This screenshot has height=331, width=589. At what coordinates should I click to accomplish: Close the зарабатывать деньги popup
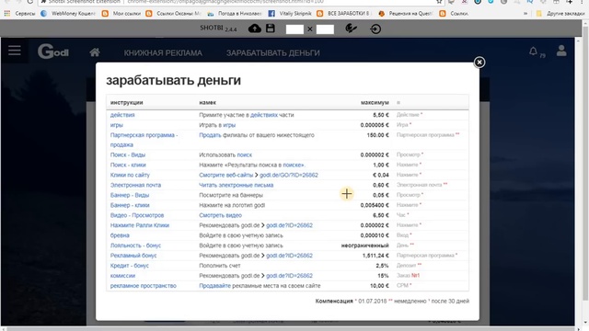[x=479, y=63]
